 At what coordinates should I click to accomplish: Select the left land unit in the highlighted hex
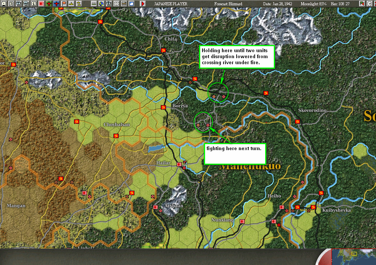click(x=198, y=125)
